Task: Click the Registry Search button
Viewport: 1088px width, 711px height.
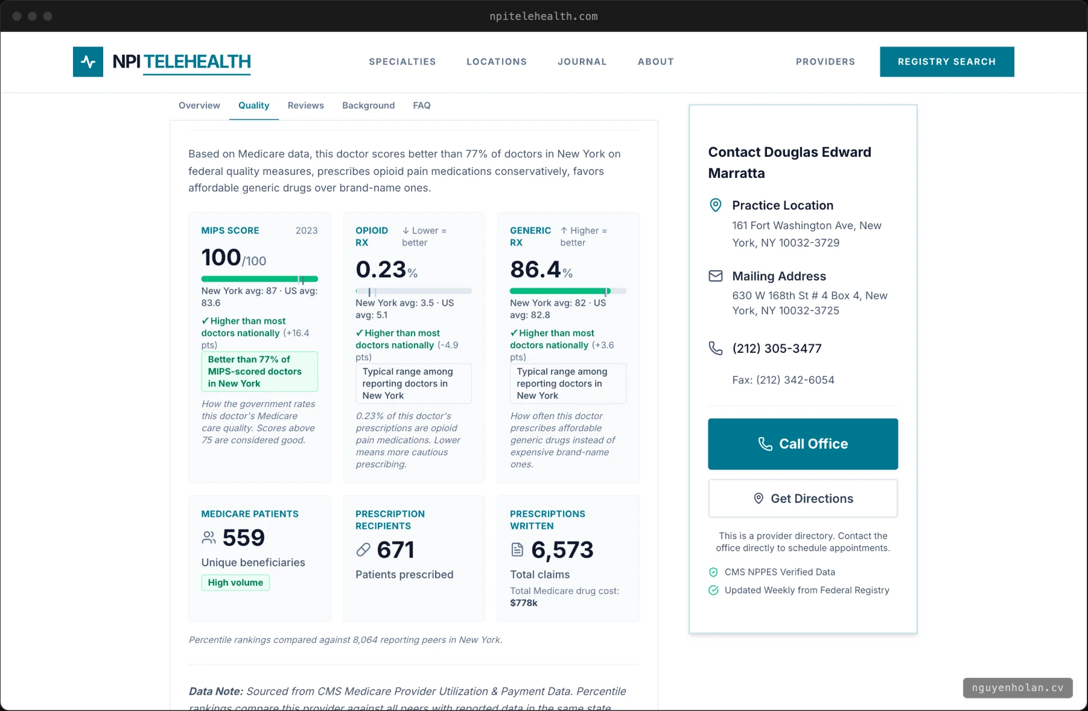Action: click(947, 62)
